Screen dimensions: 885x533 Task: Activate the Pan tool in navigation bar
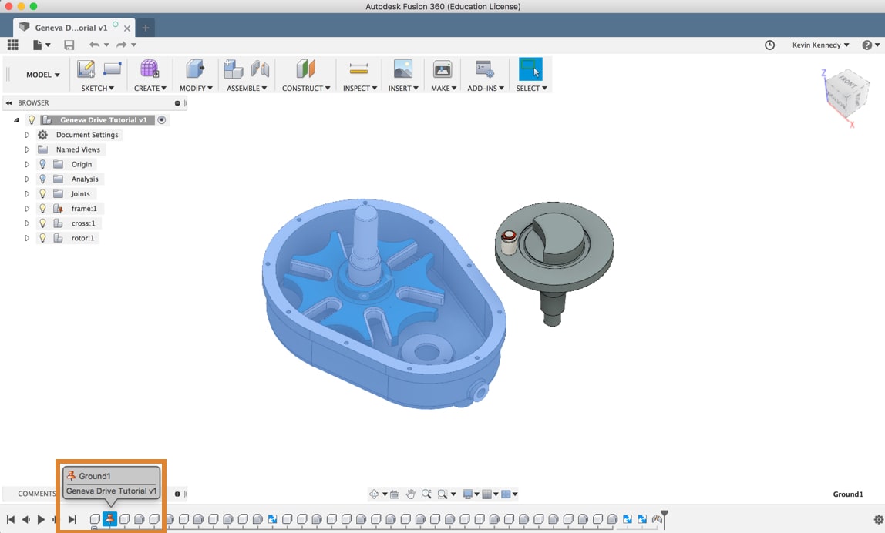pos(411,494)
